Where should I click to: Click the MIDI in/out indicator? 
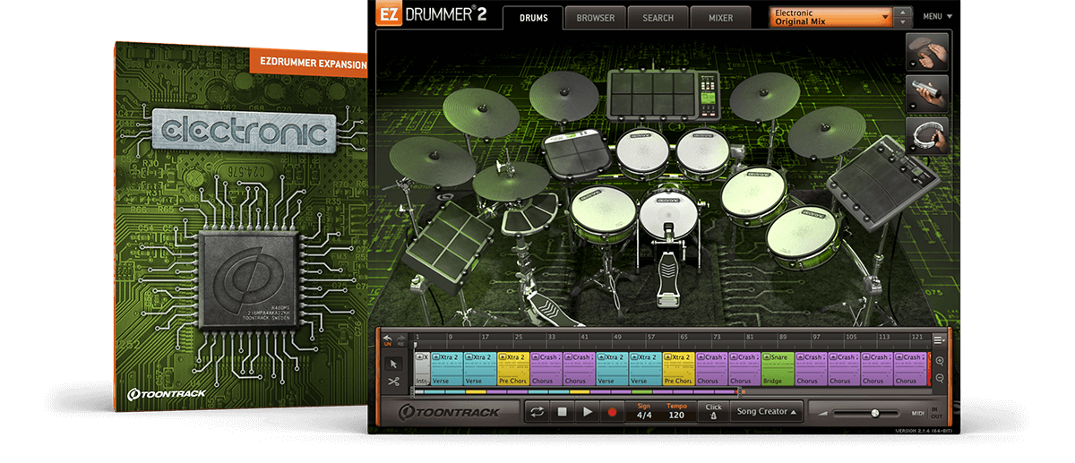point(928,413)
